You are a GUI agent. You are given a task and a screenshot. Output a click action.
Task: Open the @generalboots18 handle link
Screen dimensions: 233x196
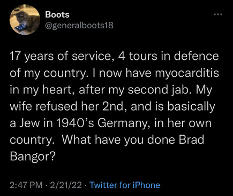point(79,26)
